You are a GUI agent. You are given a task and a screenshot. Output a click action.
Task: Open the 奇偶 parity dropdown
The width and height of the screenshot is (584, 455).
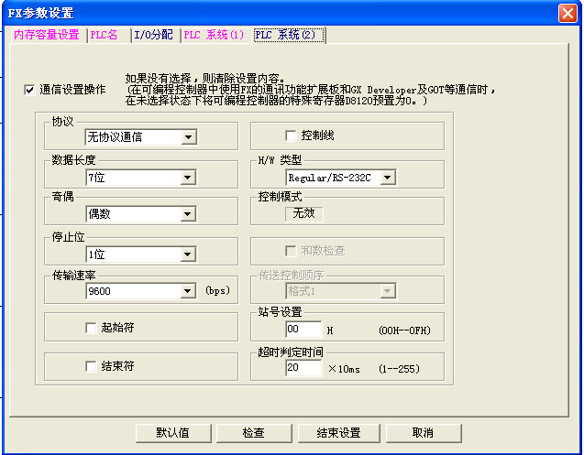click(x=188, y=215)
